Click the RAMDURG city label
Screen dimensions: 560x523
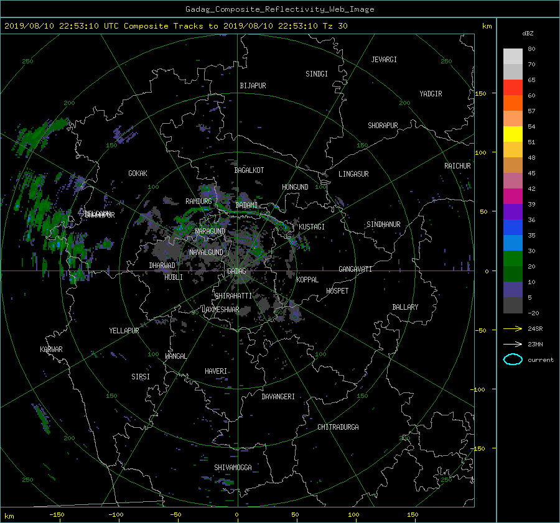click(198, 201)
